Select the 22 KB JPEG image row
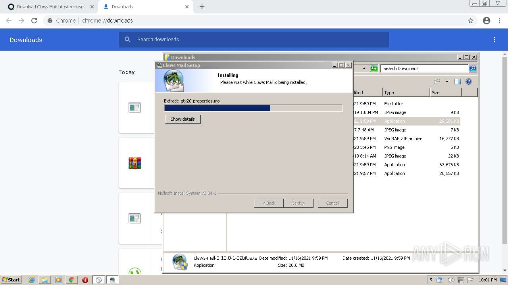Screen dimensions: 508x285 [406, 156]
